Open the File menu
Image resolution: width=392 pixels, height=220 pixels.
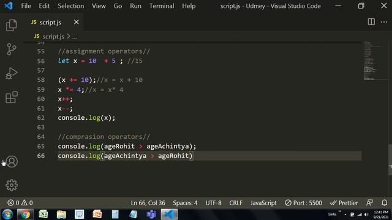[26, 5]
